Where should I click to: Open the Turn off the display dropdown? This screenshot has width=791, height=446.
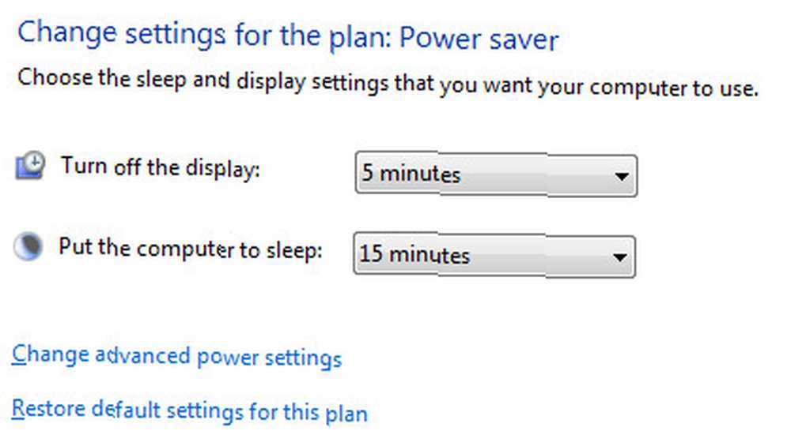click(x=497, y=174)
